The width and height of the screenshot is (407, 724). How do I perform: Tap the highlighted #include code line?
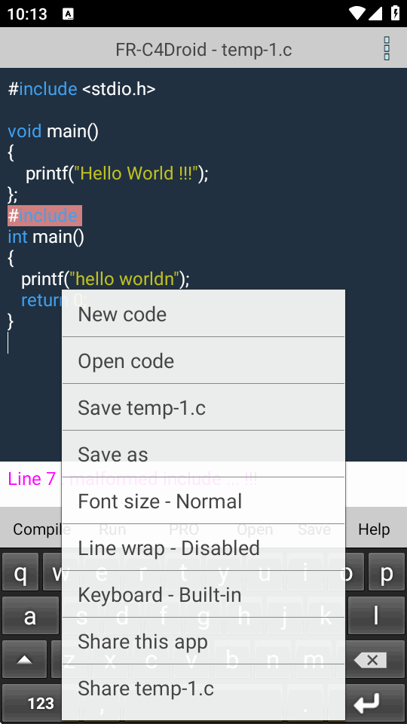pos(44,216)
